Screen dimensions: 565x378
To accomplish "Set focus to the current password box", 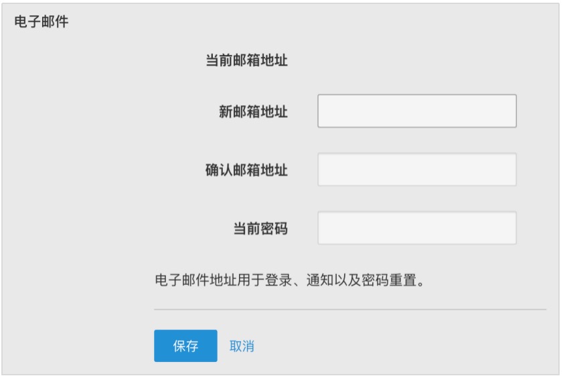I will pyautogui.click(x=417, y=228).
